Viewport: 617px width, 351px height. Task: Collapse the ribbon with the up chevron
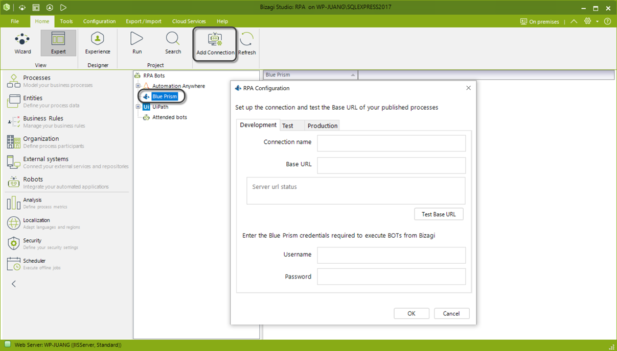pyautogui.click(x=574, y=21)
